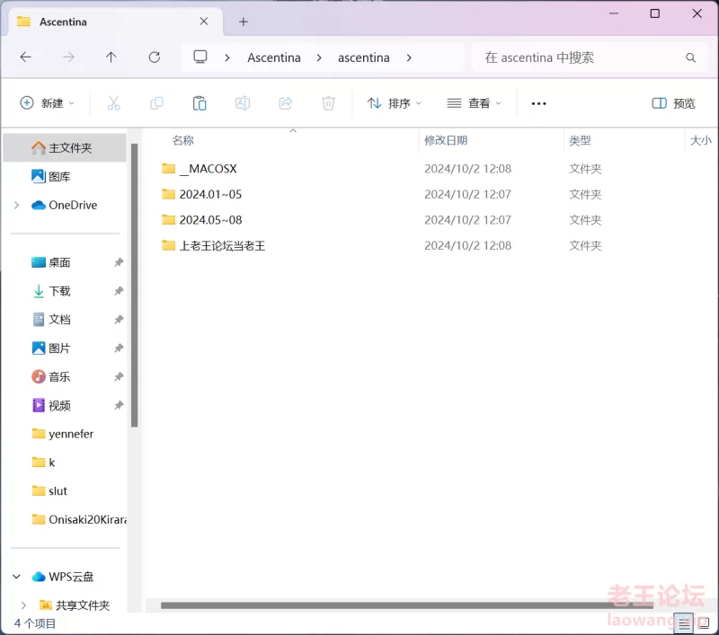719x635 pixels.
Task: Refresh the current folder view
Action: [x=154, y=57]
